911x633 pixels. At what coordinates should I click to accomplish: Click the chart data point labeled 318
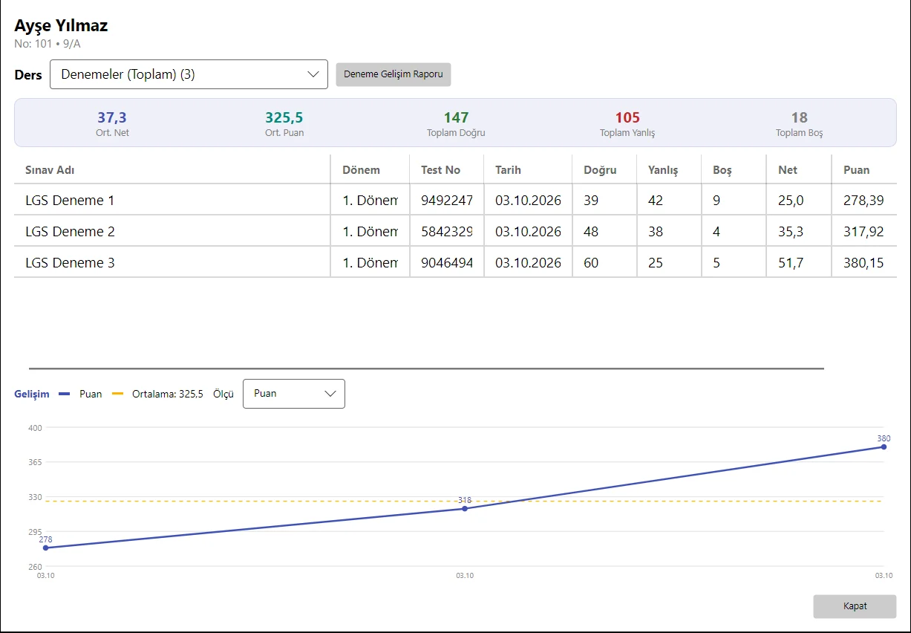coord(465,508)
